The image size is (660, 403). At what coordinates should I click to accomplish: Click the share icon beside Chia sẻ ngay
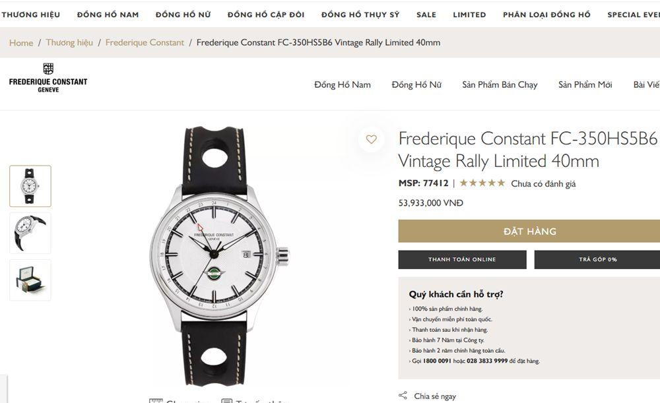tap(403, 396)
